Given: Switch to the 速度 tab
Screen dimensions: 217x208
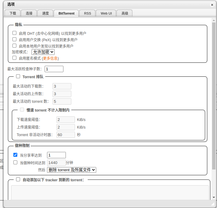Looking at the screenshot, I should pos(46,13).
